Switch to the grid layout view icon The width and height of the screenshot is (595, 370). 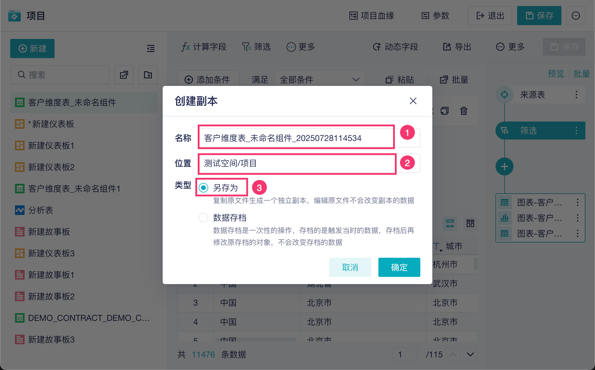470,223
